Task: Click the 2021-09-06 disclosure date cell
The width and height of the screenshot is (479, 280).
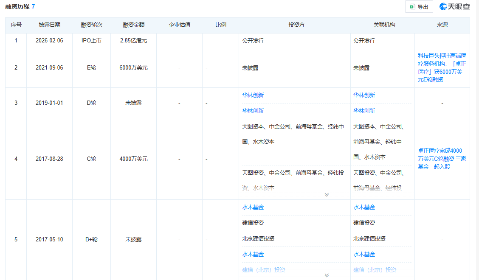Action: (50, 68)
